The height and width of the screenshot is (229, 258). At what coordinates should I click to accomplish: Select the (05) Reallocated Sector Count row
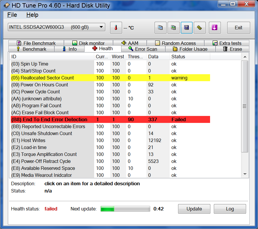coord(110,78)
